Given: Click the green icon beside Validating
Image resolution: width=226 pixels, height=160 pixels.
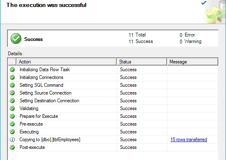Looking at the screenshot, I should (x=12, y=108).
